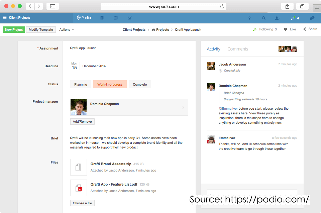
Task: Reload the page in address bar
Action: tap(222, 6)
